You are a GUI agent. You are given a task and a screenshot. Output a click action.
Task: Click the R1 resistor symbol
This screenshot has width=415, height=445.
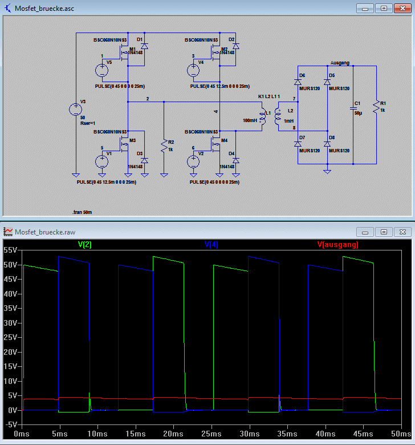[376, 107]
